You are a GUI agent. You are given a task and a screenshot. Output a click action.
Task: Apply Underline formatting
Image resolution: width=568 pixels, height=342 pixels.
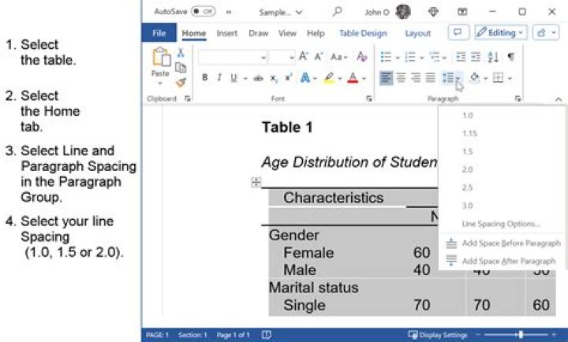pyautogui.click(x=234, y=78)
